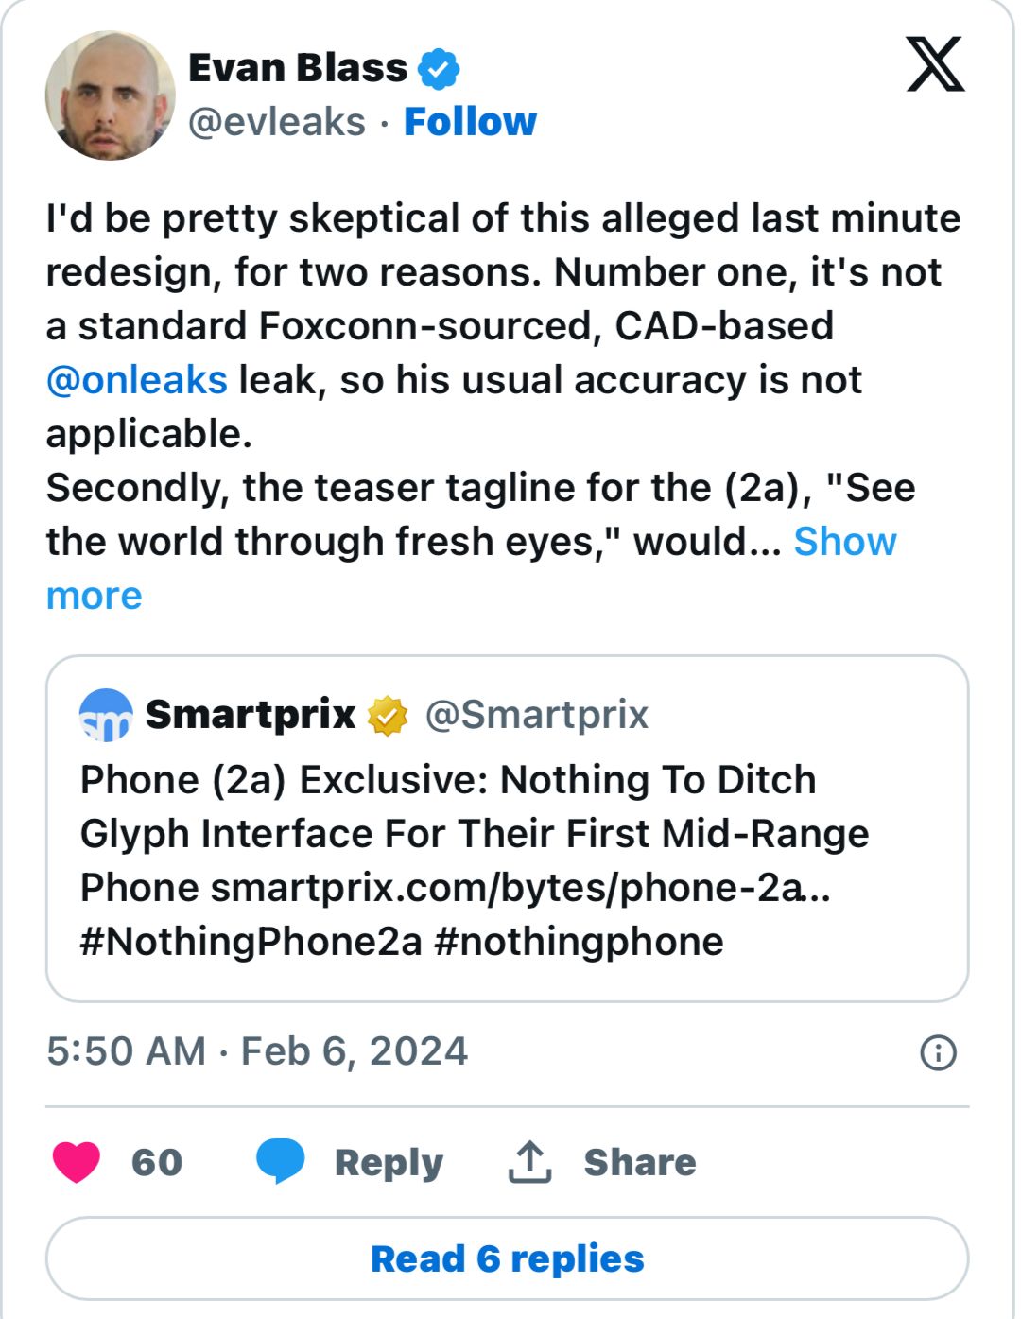The width and height of the screenshot is (1021, 1319).
Task: Open the Evan Blass display name
Action: pos(298,68)
